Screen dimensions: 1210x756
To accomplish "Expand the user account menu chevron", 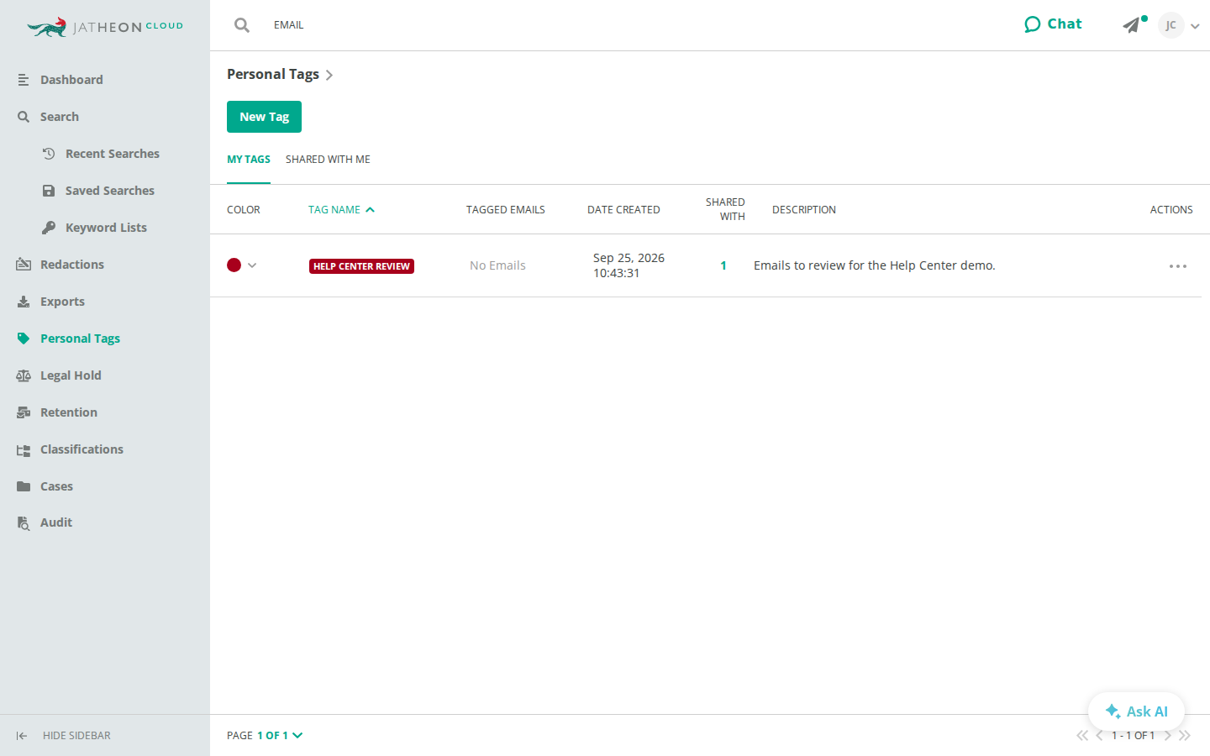I will tap(1195, 26).
